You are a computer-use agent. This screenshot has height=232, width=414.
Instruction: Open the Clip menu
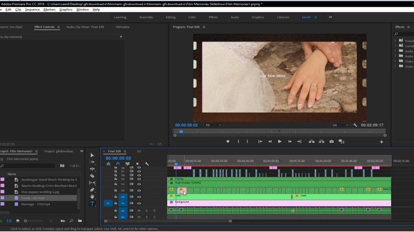[x=18, y=10]
